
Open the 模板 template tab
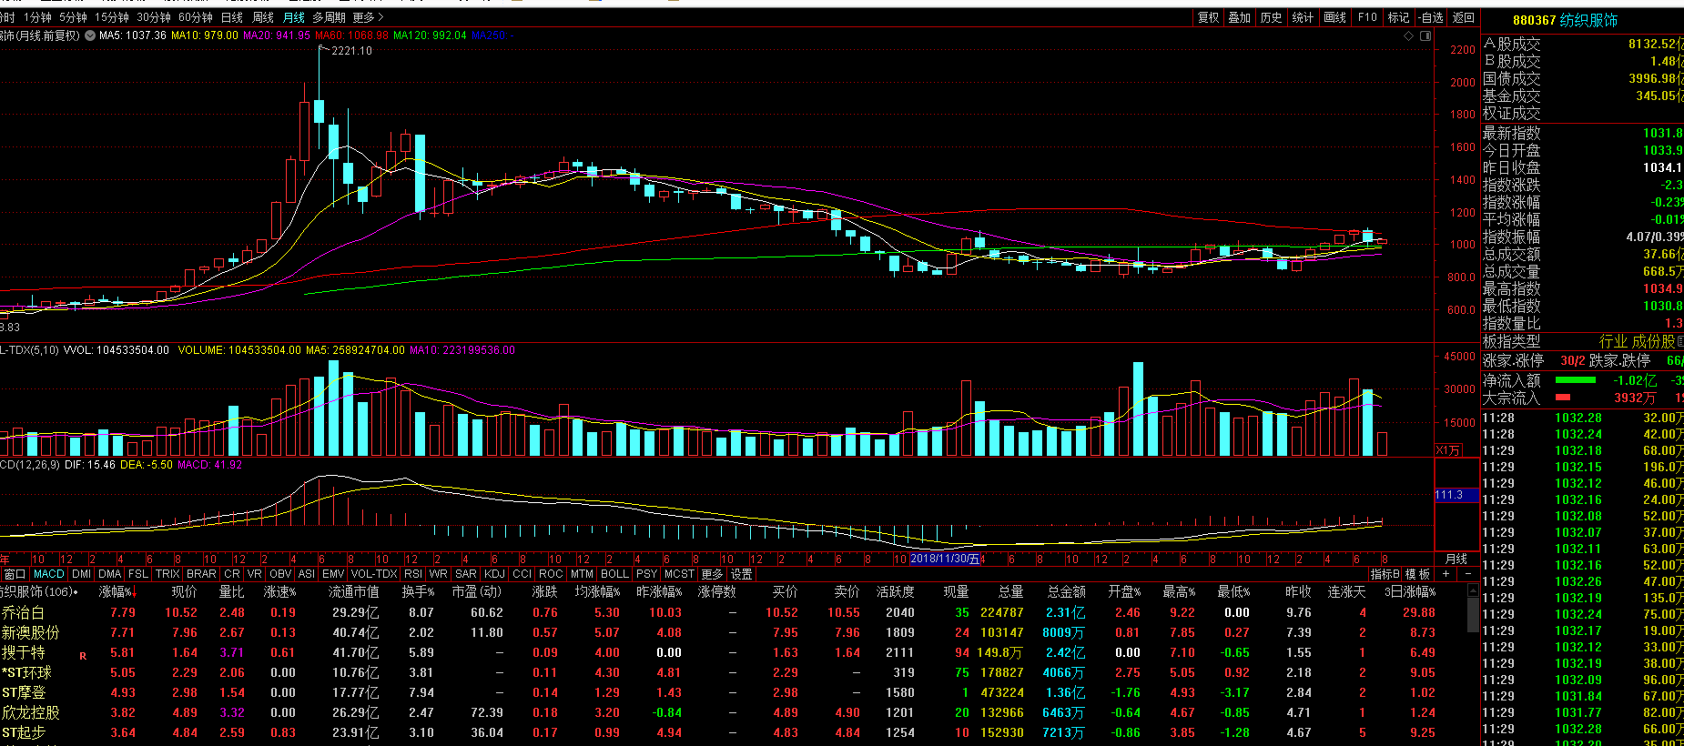[x=1417, y=574]
